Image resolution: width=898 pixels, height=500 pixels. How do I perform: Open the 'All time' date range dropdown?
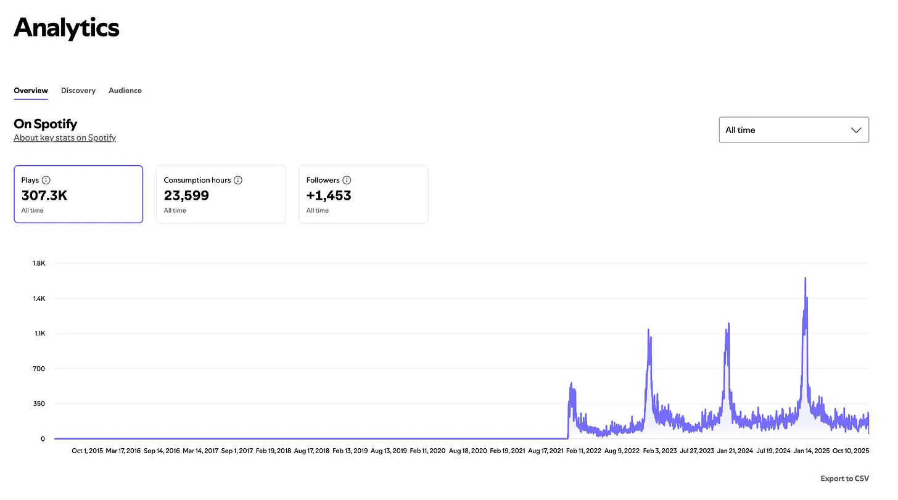coord(793,130)
